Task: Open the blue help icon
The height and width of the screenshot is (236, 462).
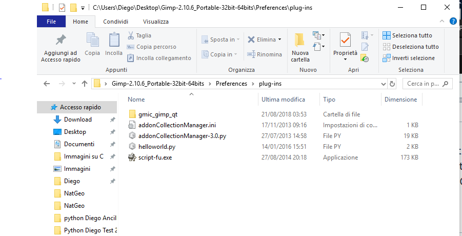Action: coord(453,21)
